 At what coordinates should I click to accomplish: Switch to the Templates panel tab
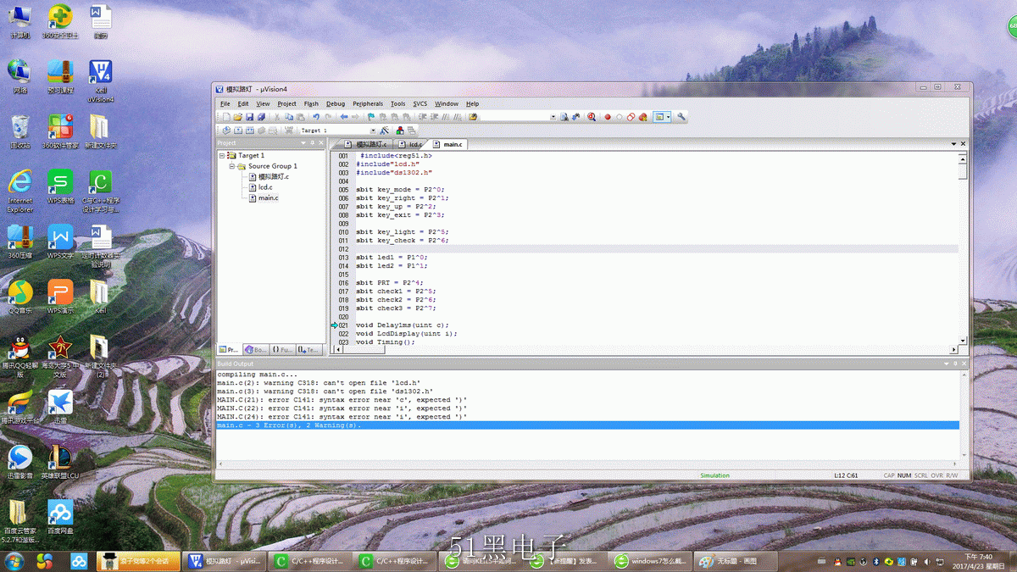308,349
